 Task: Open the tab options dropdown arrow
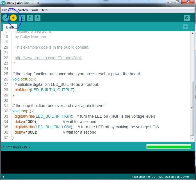click(185, 27)
